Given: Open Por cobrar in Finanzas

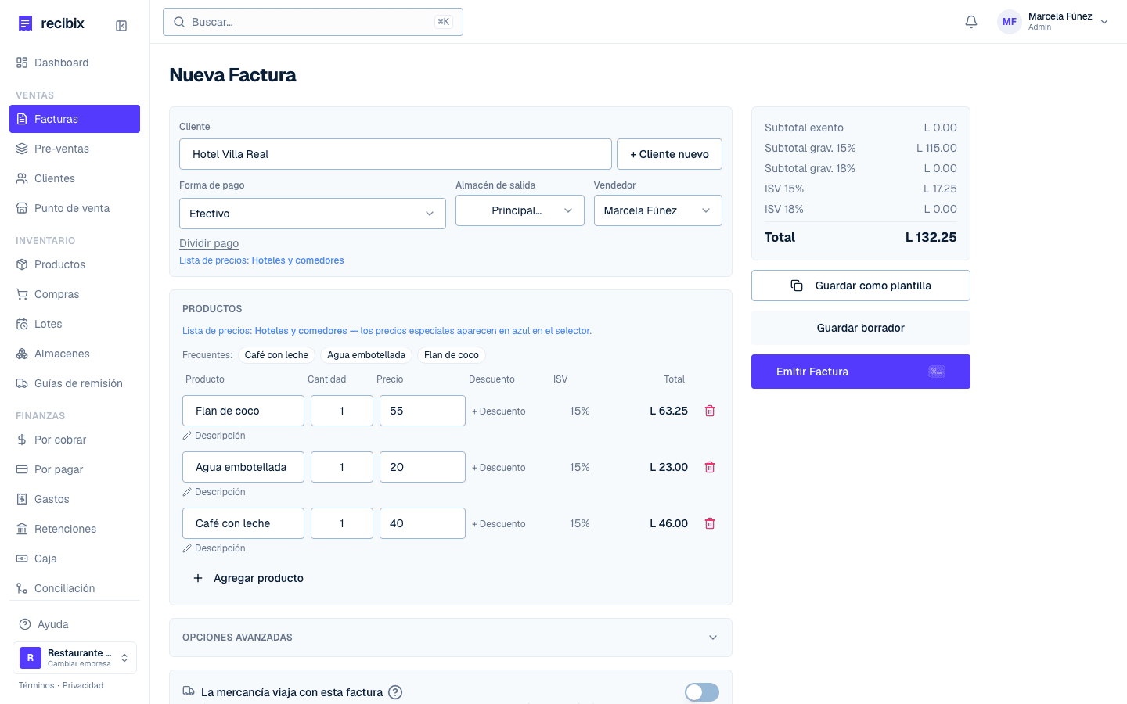Looking at the screenshot, I should (74, 440).
